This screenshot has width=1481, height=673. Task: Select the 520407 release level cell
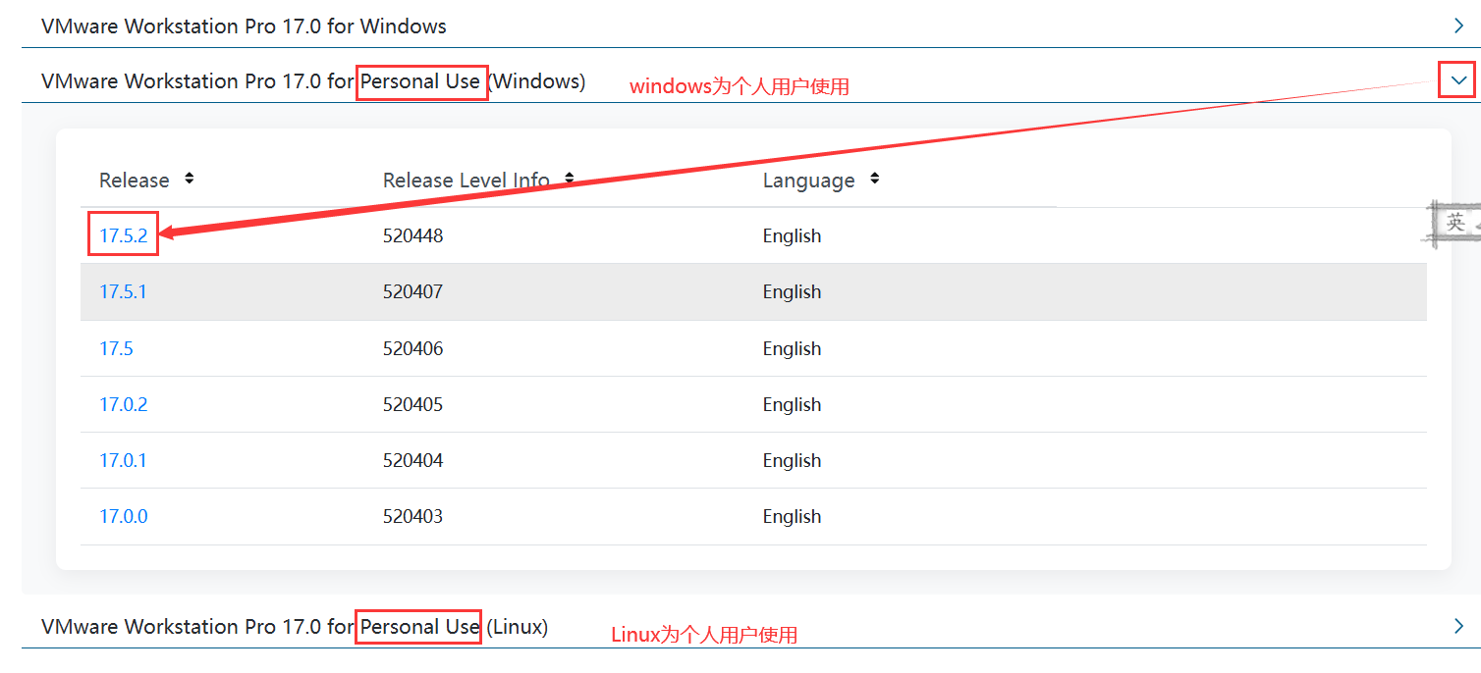coord(412,291)
